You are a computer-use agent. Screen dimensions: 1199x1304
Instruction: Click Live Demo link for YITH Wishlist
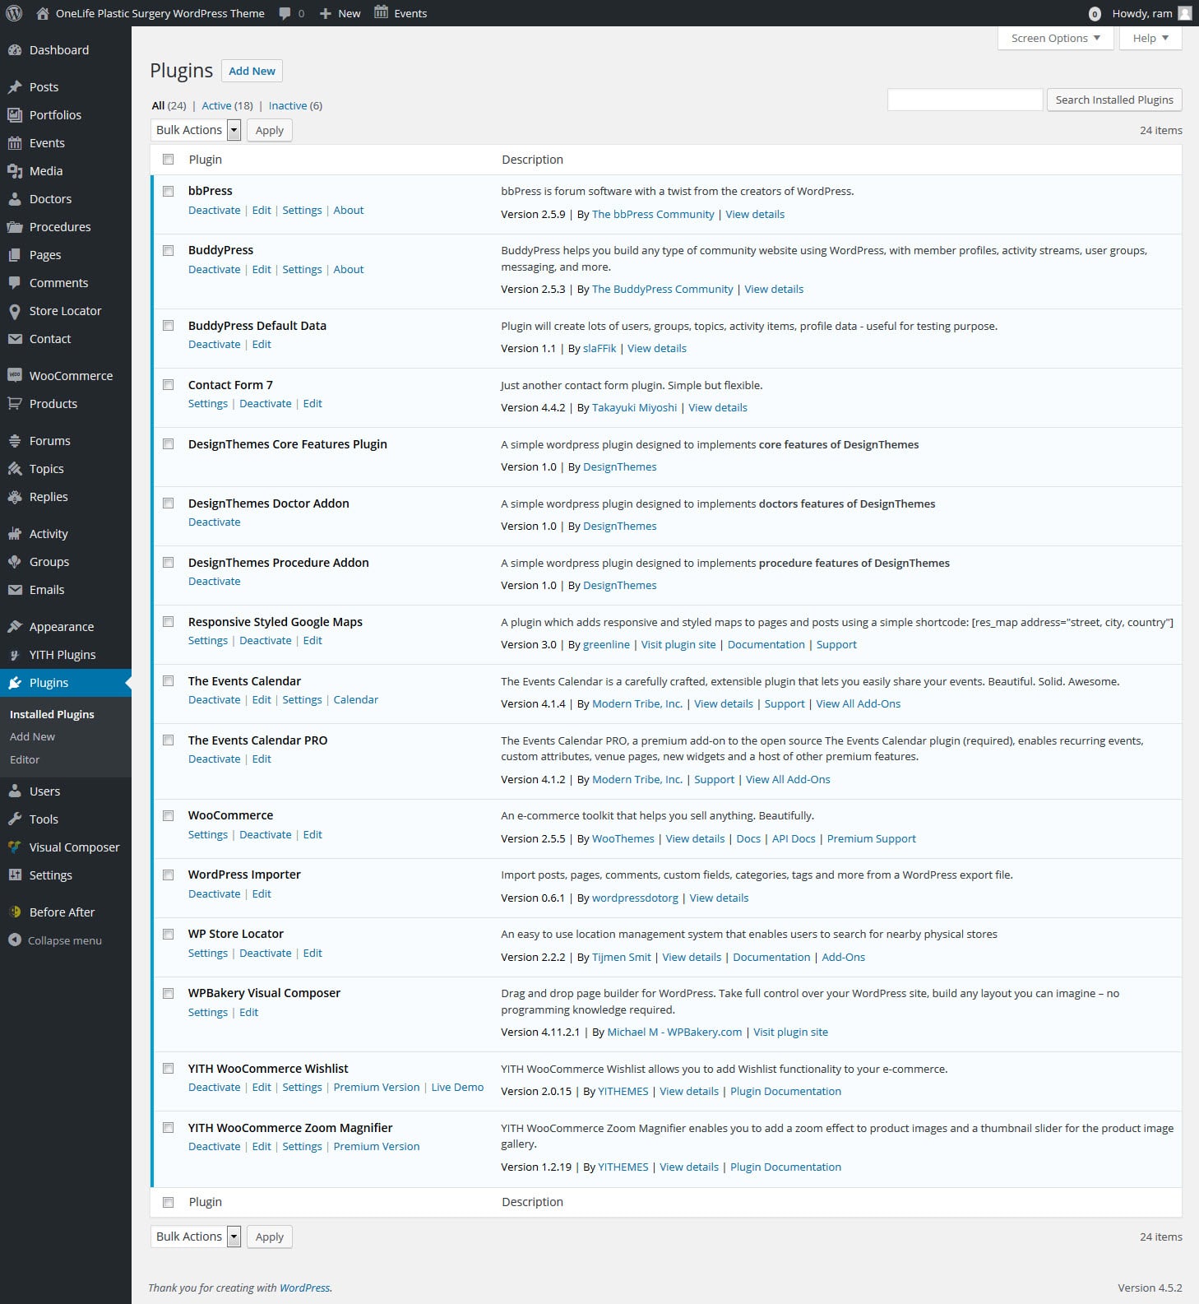point(457,1087)
